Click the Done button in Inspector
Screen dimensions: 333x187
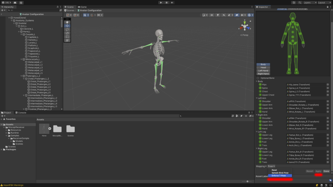326,171
